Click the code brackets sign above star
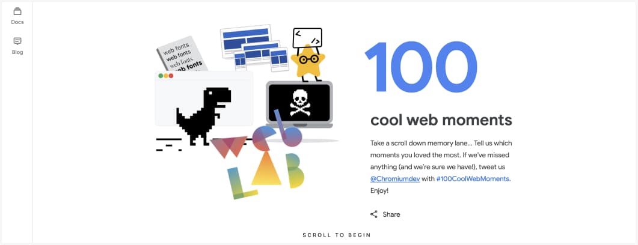The width and height of the screenshot is (638, 245). point(307,38)
